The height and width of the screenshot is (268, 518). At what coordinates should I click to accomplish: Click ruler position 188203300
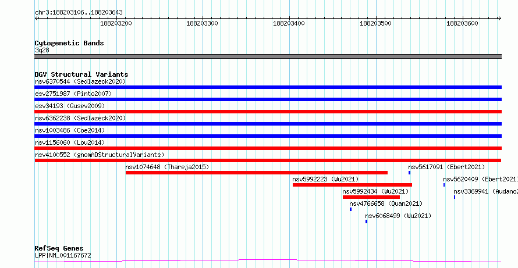tap(202, 23)
